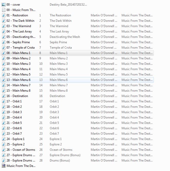Select file name 13 - Main Menu 6
170x171 pixels.
18,80
